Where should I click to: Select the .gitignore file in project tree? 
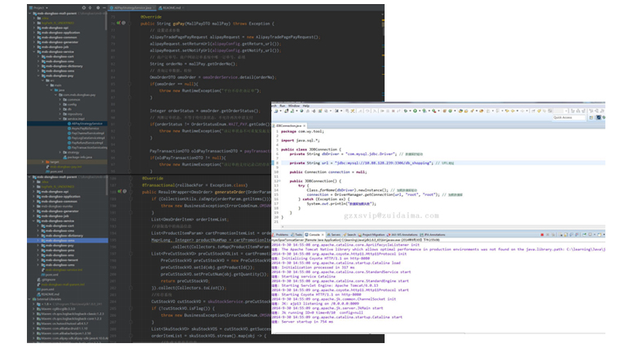click(46, 280)
